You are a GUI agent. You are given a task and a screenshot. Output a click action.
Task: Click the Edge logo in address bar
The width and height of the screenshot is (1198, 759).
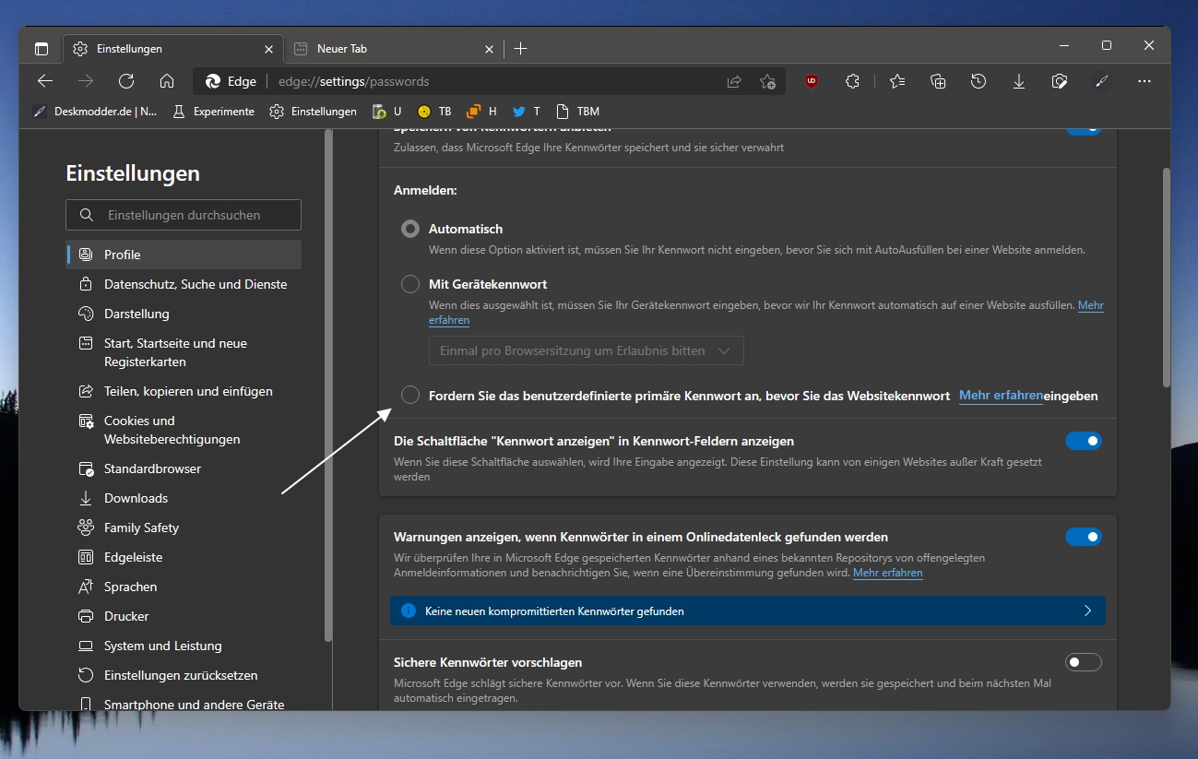click(x=212, y=81)
